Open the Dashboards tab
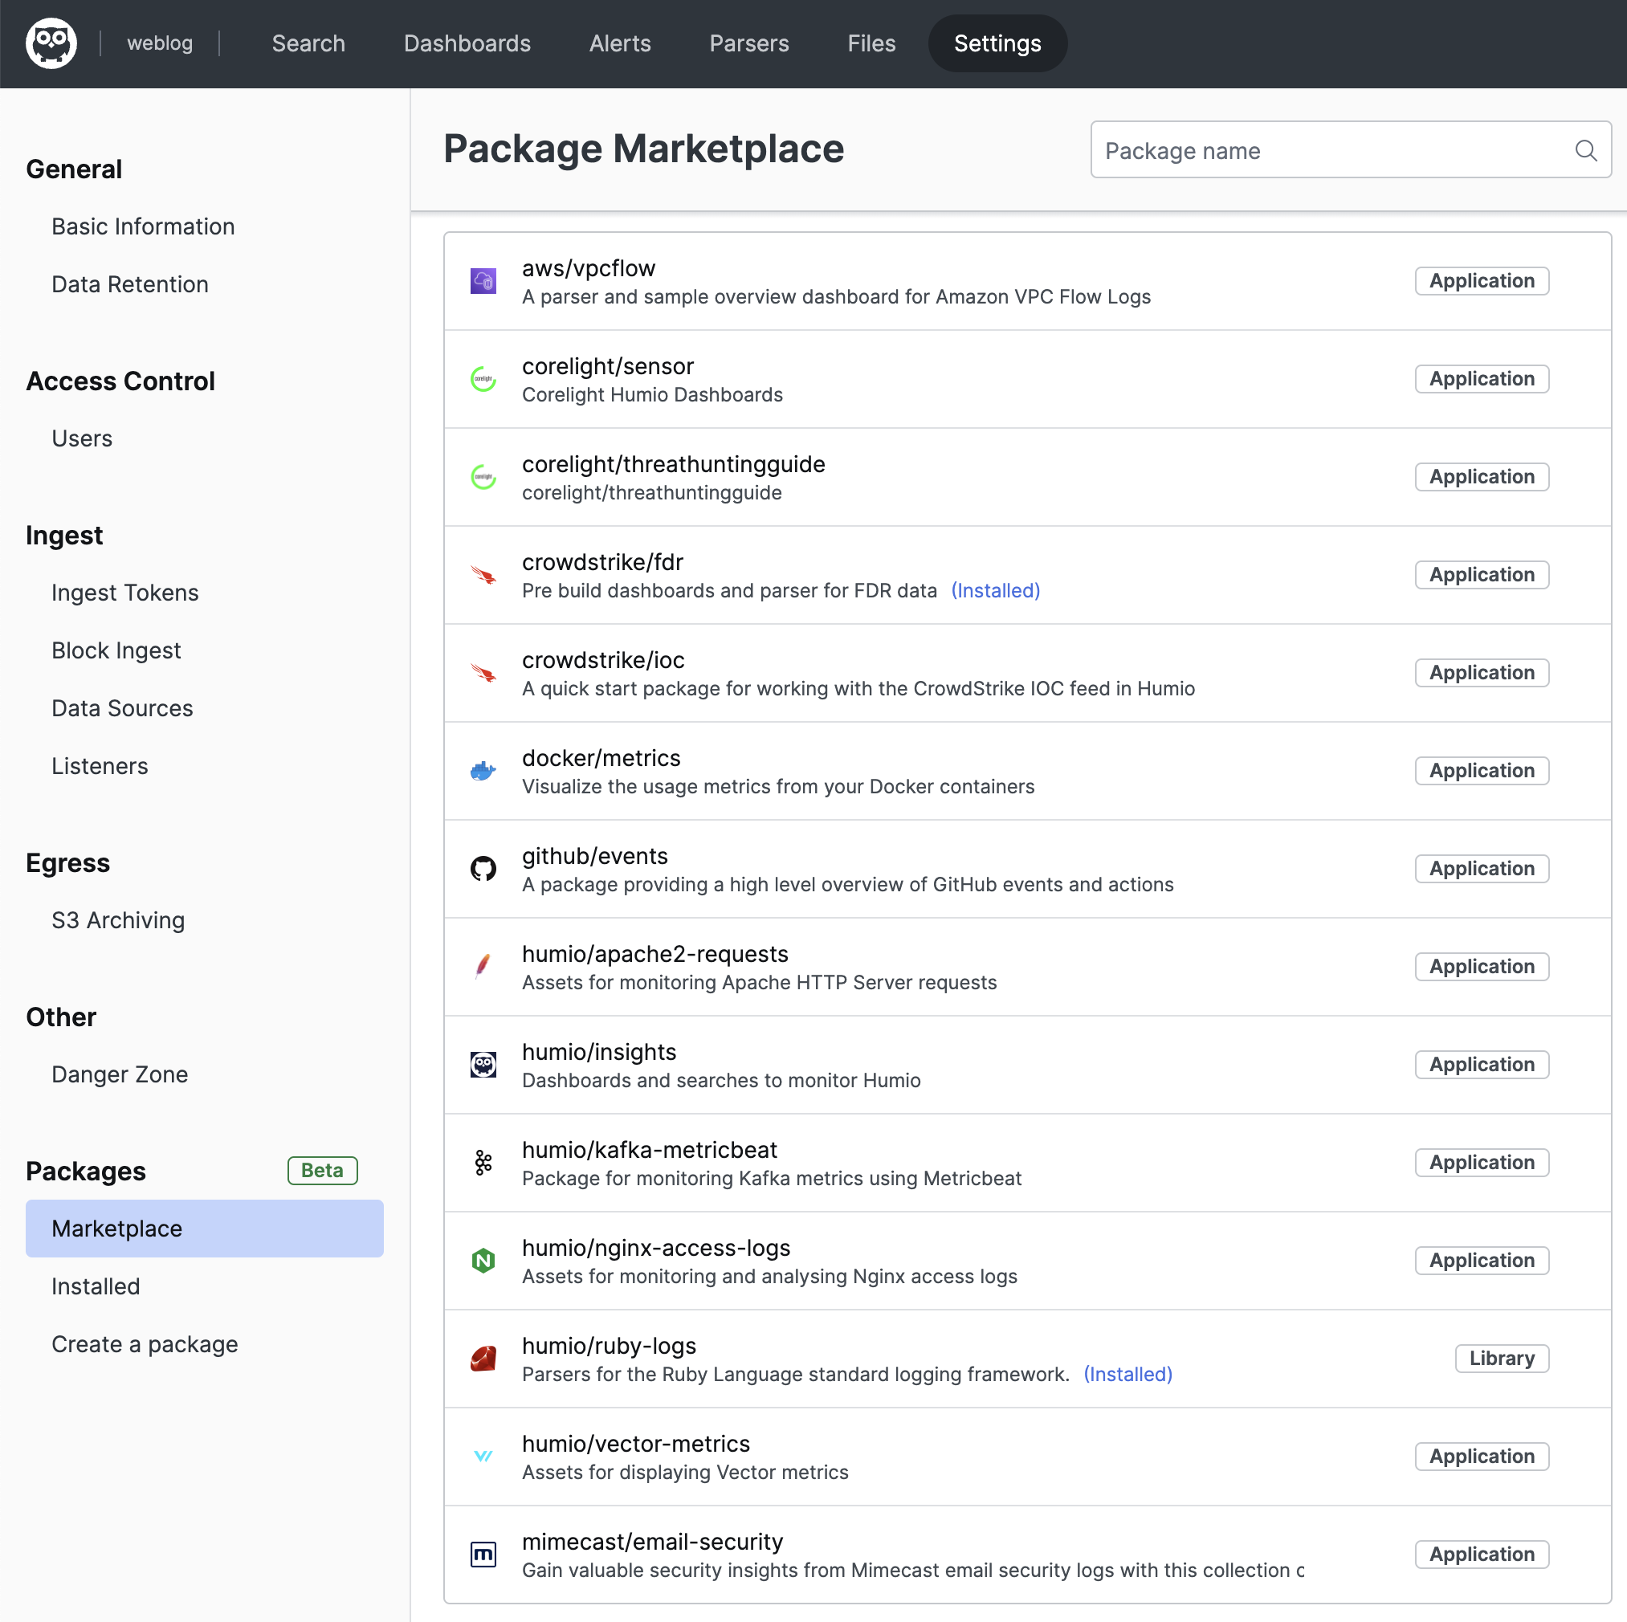Image resolution: width=1627 pixels, height=1622 pixels. click(467, 43)
